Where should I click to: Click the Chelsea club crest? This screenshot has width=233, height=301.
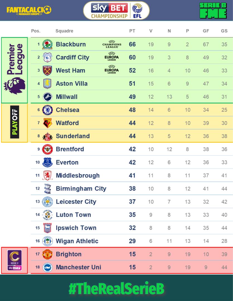click(47, 110)
